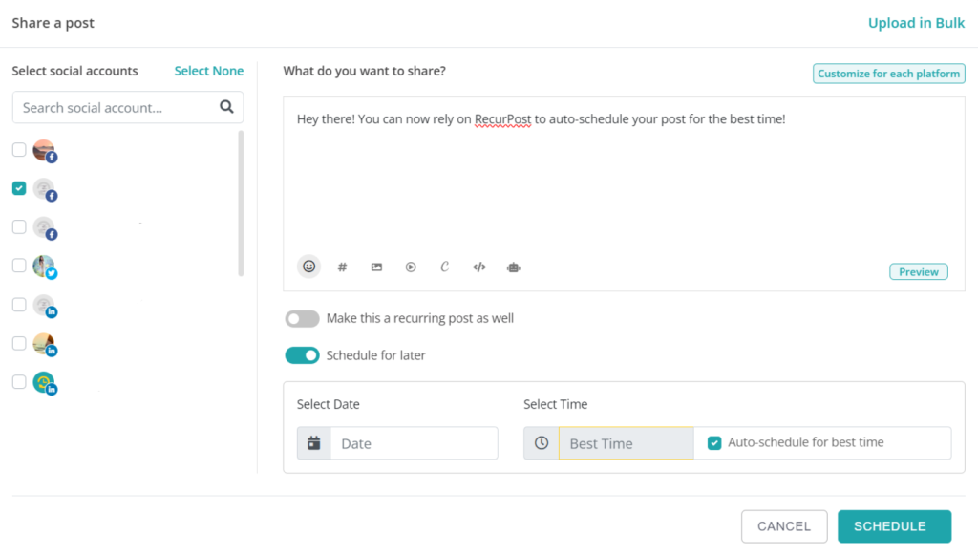Click the SCHEDULE button

894,526
